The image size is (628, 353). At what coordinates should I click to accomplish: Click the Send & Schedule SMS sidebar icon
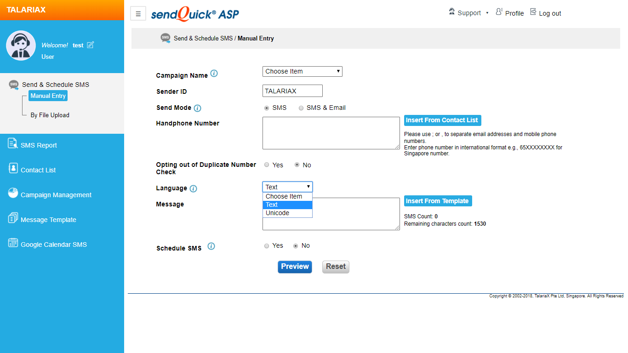coord(14,85)
